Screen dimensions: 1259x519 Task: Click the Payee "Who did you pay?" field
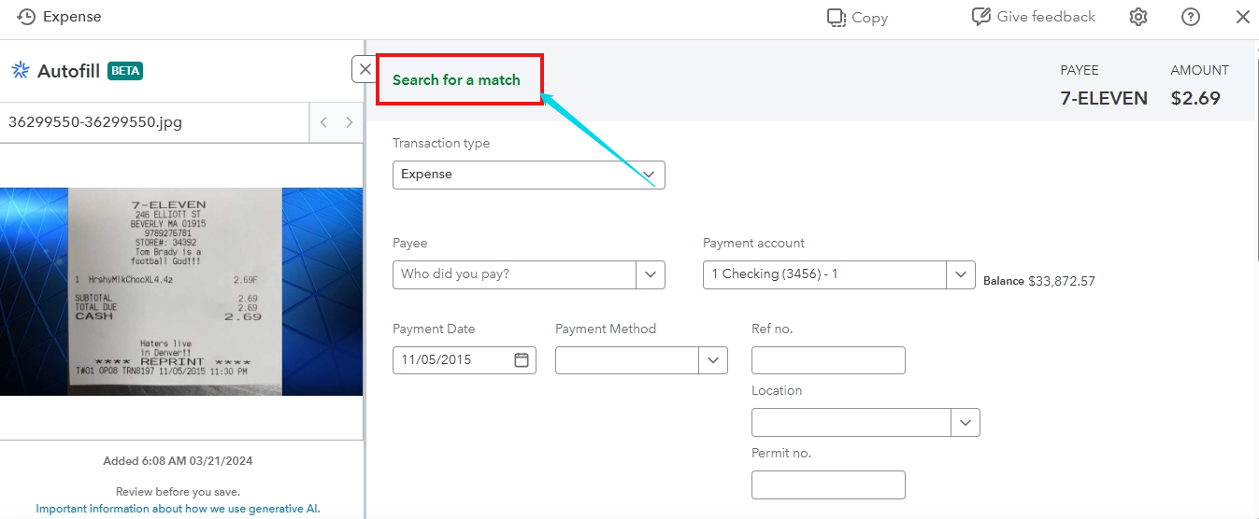pos(515,274)
